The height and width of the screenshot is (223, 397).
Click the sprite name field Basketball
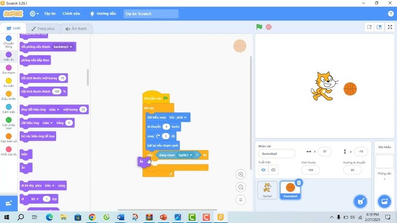tap(277, 154)
